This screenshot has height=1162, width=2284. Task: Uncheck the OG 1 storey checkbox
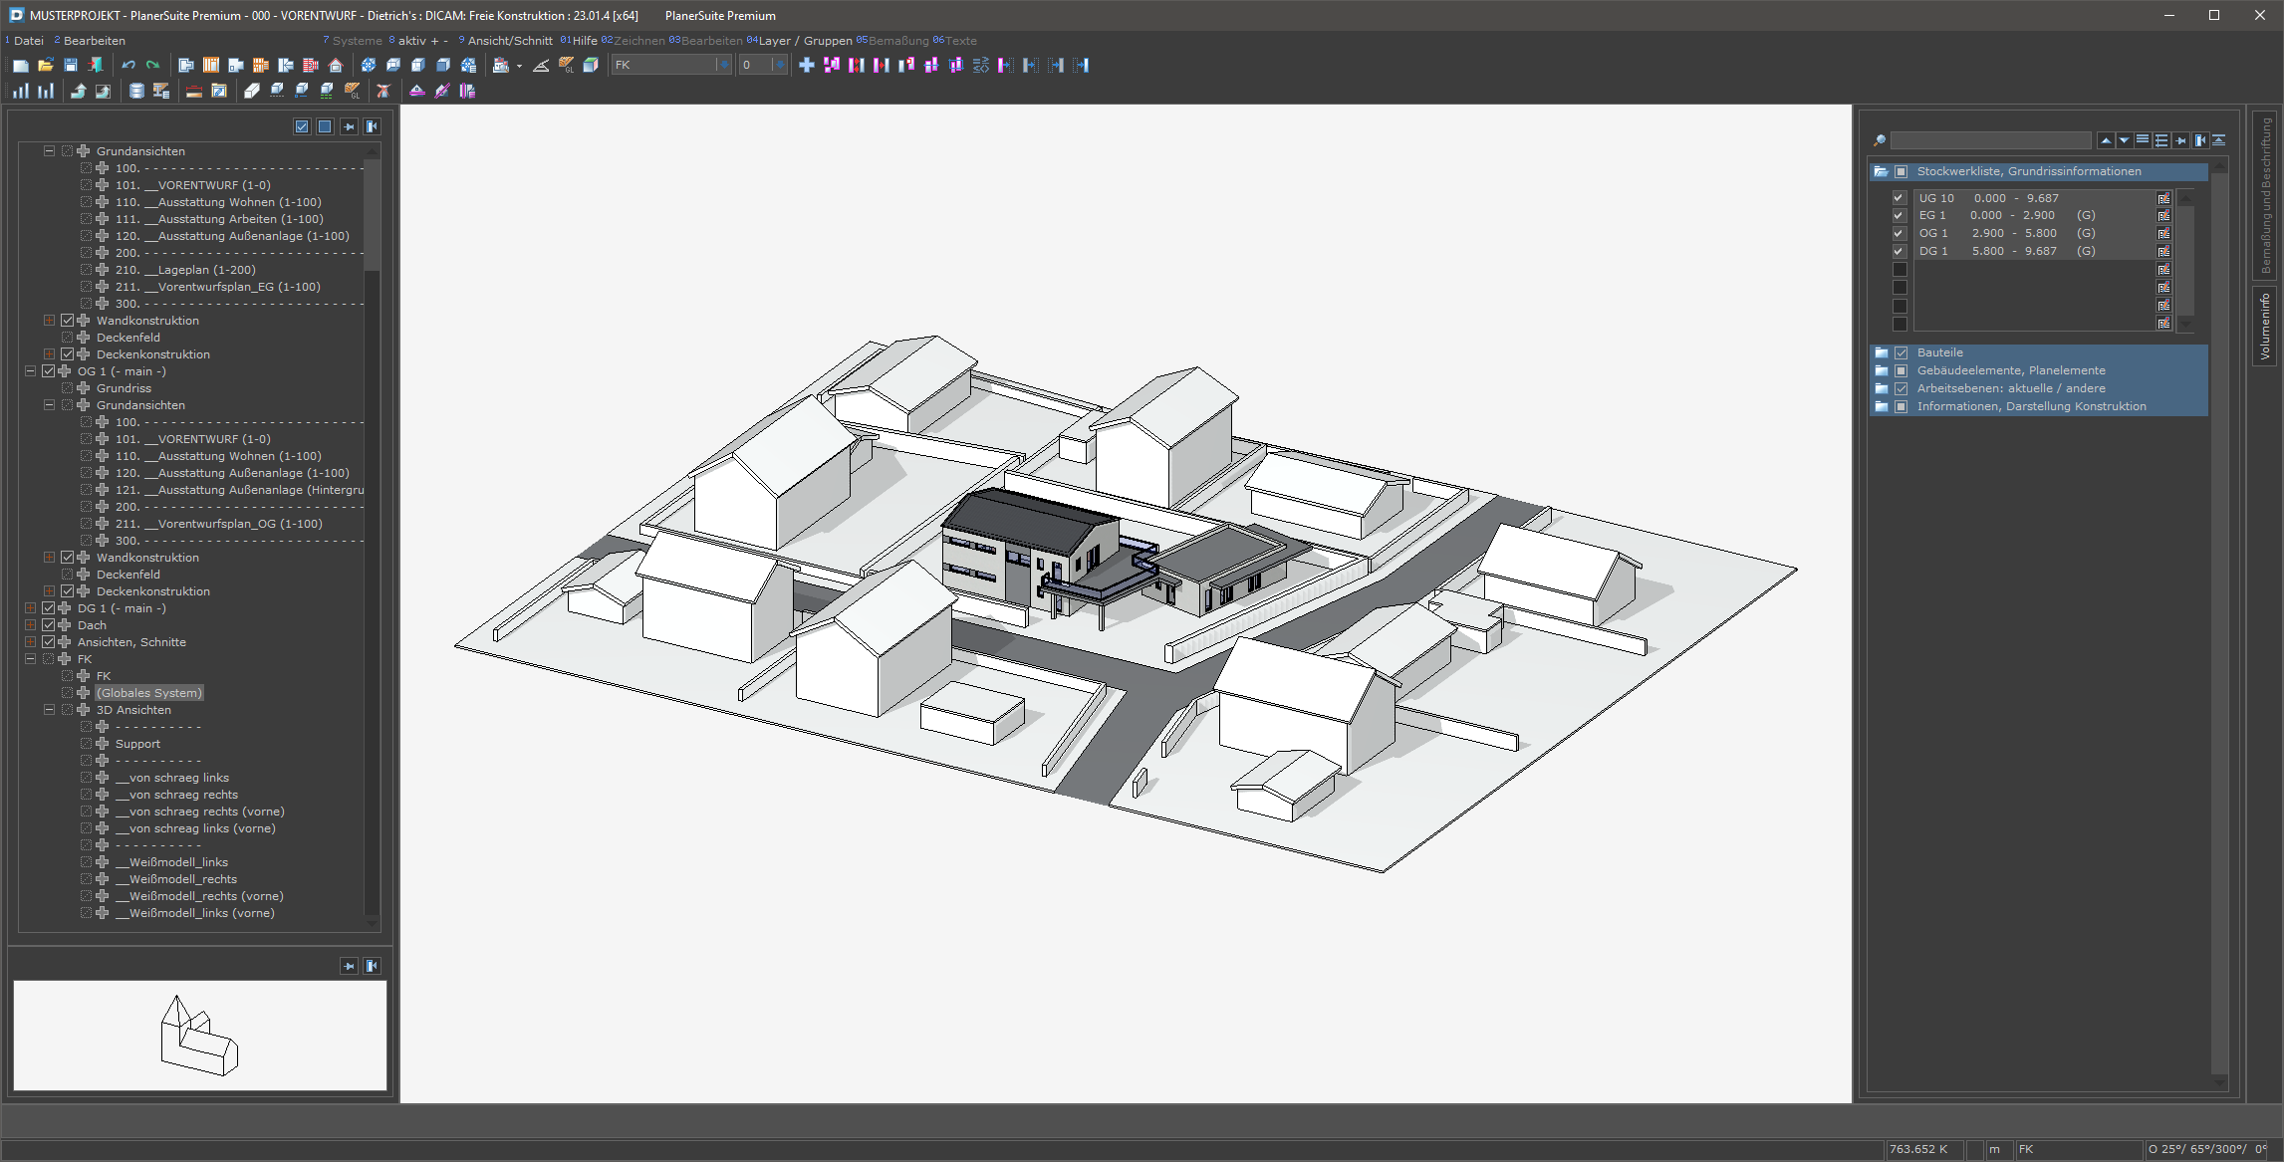pyautogui.click(x=1899, y=233)
